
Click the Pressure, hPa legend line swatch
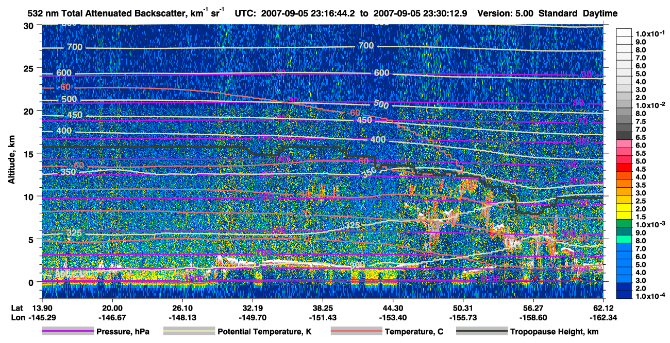coord(67,332)
